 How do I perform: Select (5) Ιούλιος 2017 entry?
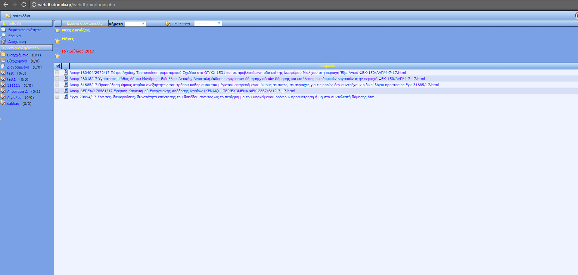click(x=78, y=51)
